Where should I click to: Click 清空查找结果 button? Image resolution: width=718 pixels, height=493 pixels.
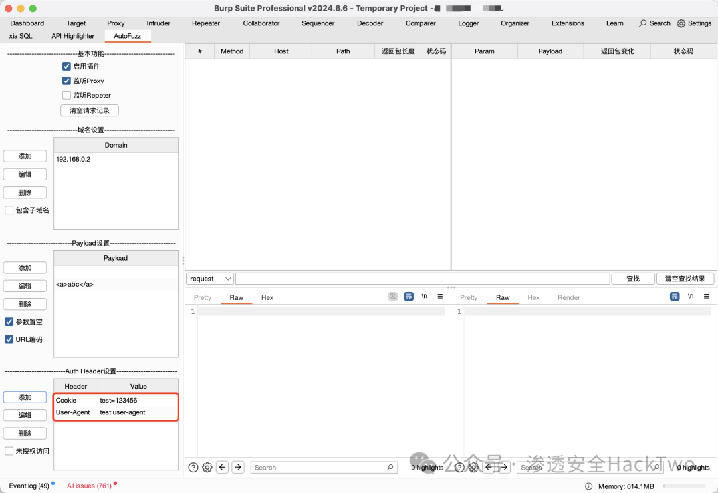point(685,279)
